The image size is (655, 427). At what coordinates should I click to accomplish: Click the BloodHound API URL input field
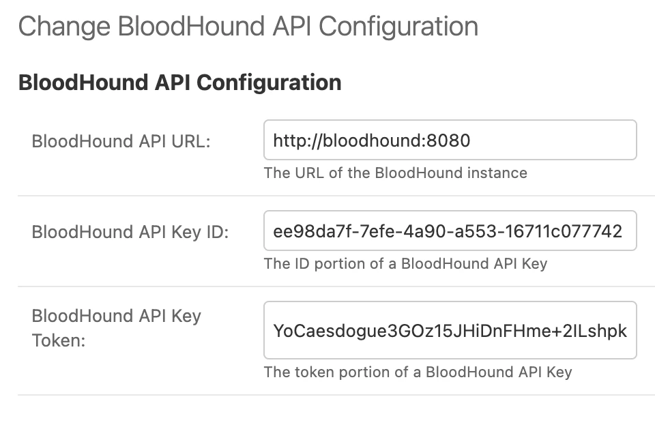click(x=450, y=141)
